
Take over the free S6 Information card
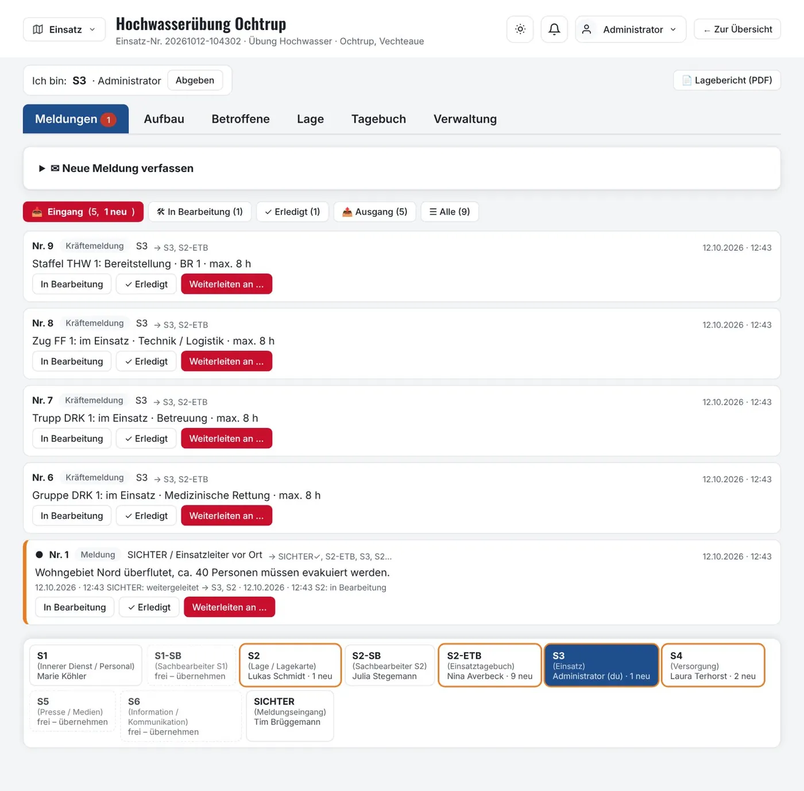pos(181,716)
